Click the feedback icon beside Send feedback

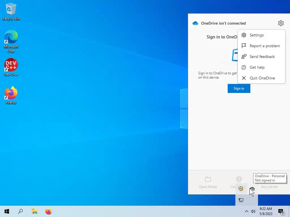coord(244,57)
